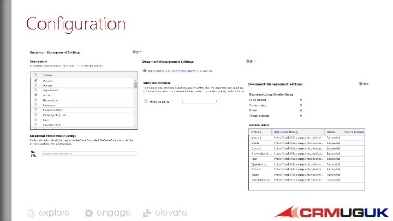The height and width of the screenshot is (221, 393).
Task: Check the Campaign entity checkbox
Action: coord(35,105)
